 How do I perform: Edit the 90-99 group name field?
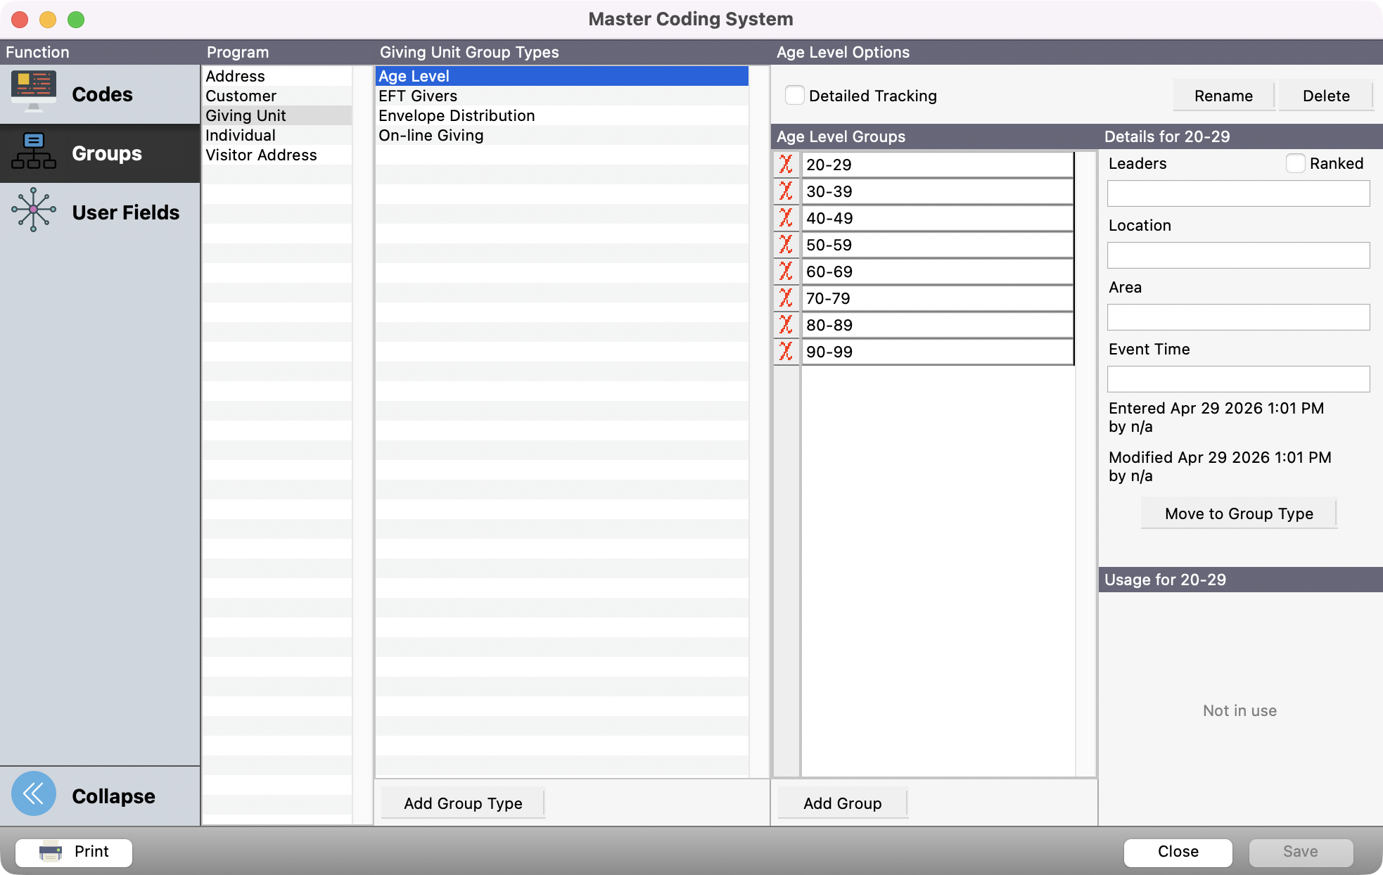coord(938,352)
